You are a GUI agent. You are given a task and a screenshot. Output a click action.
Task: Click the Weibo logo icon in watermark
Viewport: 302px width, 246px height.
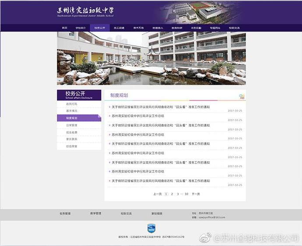(206, 238)
